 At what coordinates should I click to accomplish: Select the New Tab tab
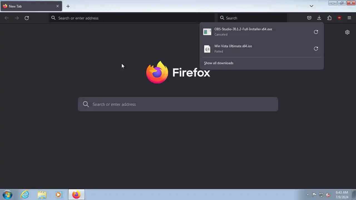tap(31, 6)
